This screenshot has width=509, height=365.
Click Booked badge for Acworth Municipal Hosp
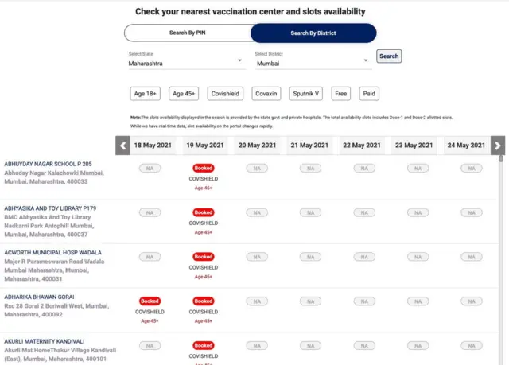[x=204, y=257]
